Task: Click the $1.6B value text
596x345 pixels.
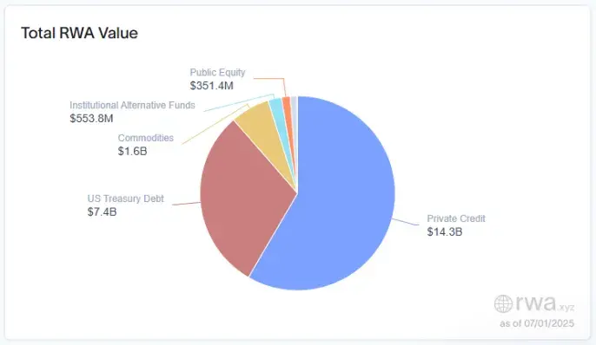Action: coord(132,151)
